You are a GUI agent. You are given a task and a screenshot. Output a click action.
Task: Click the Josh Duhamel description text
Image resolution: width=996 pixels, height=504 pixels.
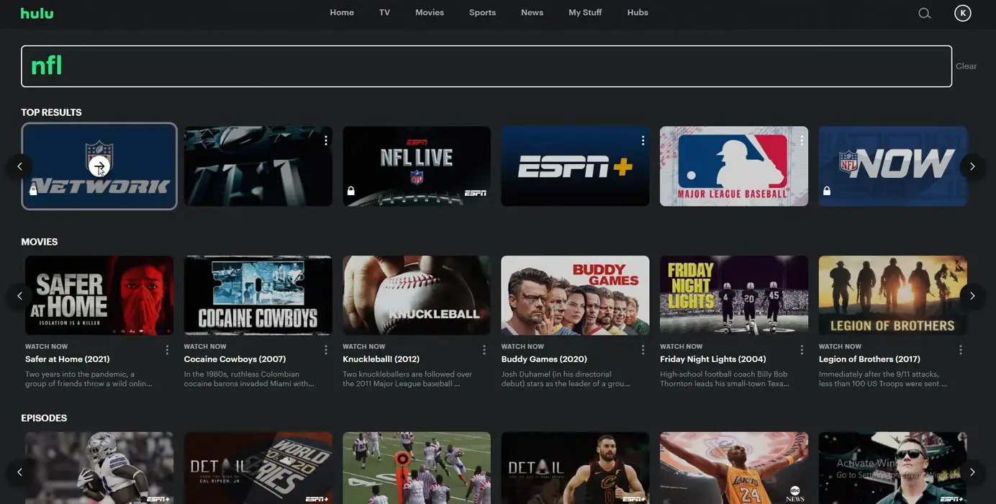566,379
